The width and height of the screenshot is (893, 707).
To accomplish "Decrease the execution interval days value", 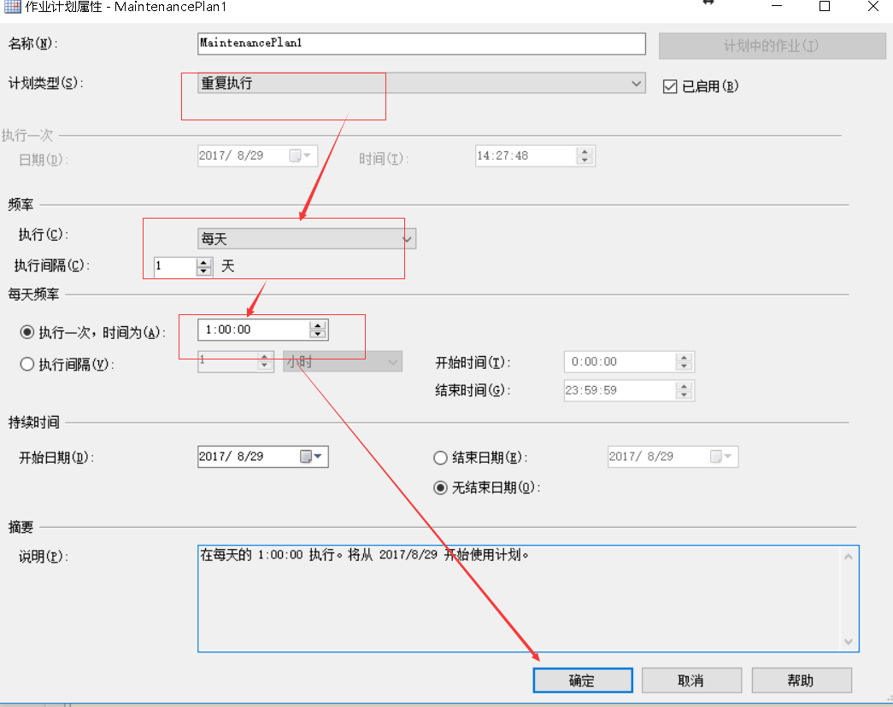I will pyautogui.click(x=203, y=271).
